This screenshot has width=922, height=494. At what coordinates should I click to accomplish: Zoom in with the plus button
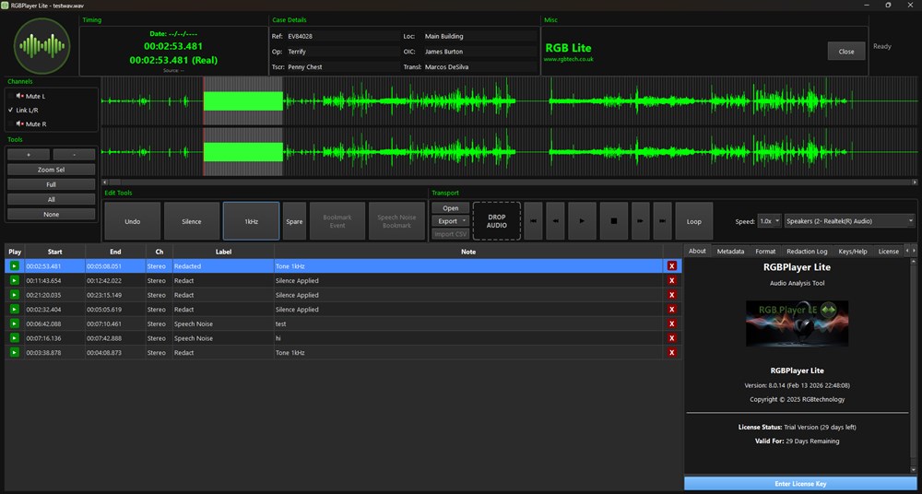coord(29,155)
